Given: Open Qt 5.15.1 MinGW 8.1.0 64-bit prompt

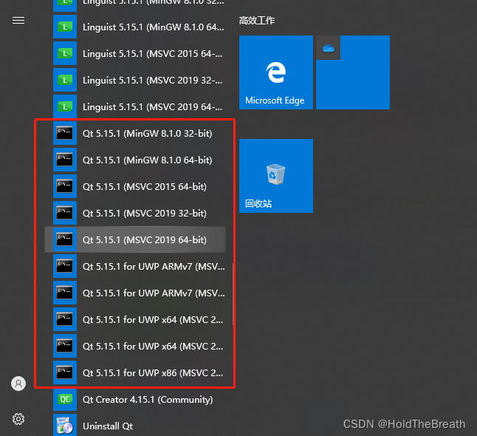Looking at the screenshot, I should coord(135,160).
